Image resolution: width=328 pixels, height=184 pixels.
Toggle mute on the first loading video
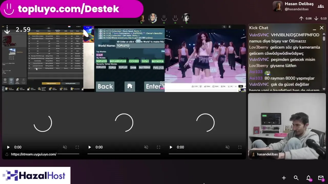pos(65,147)
